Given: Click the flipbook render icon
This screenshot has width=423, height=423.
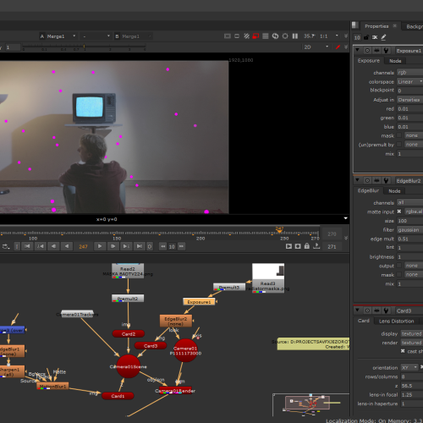Looking at the screenshot, I should click(288, 246).
